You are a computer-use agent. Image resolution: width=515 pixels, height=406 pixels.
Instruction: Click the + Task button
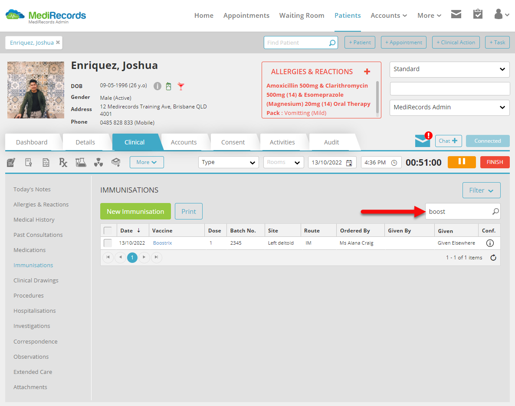tap(497, 43)
